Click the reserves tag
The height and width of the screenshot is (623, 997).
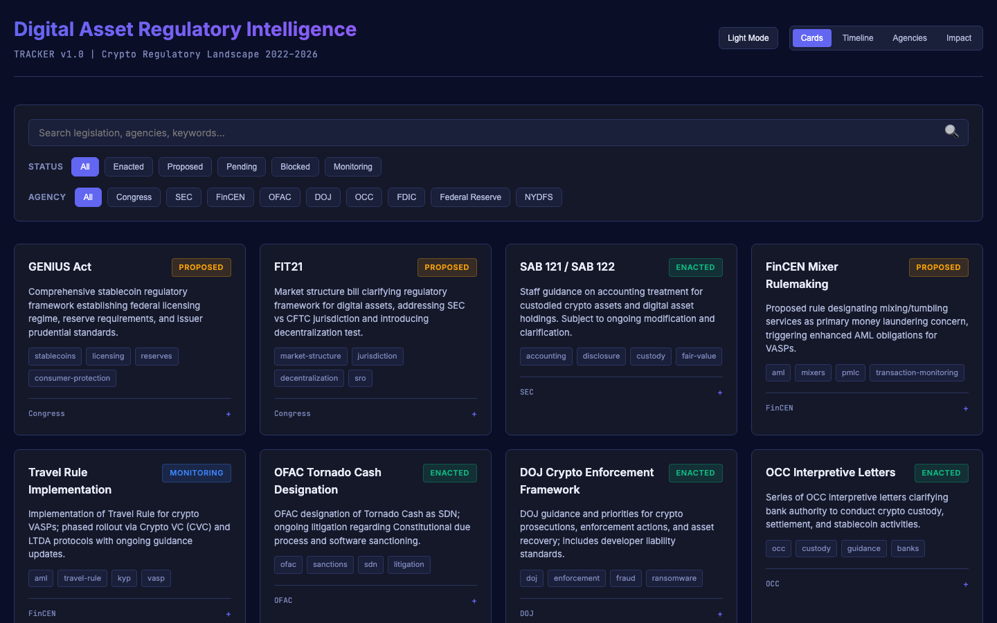pyautogui.click(x=156, y=356)
